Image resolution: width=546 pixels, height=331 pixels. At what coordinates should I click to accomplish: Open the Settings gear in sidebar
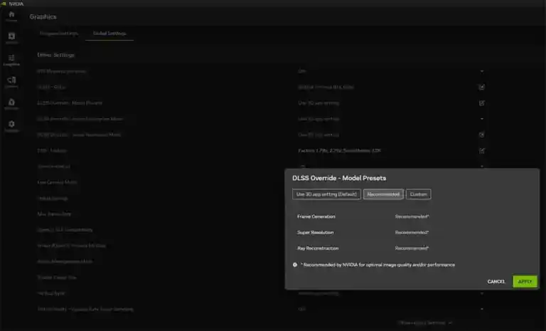[11, 125]
